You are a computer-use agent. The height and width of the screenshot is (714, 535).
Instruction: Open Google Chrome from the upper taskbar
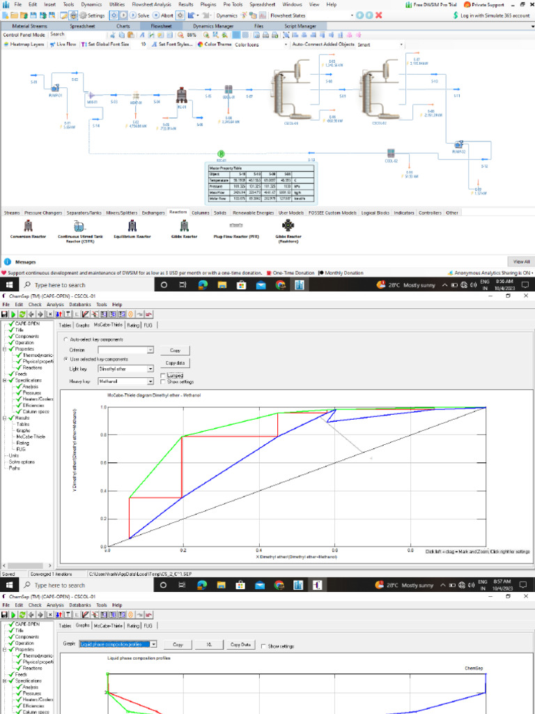(281, 285)
